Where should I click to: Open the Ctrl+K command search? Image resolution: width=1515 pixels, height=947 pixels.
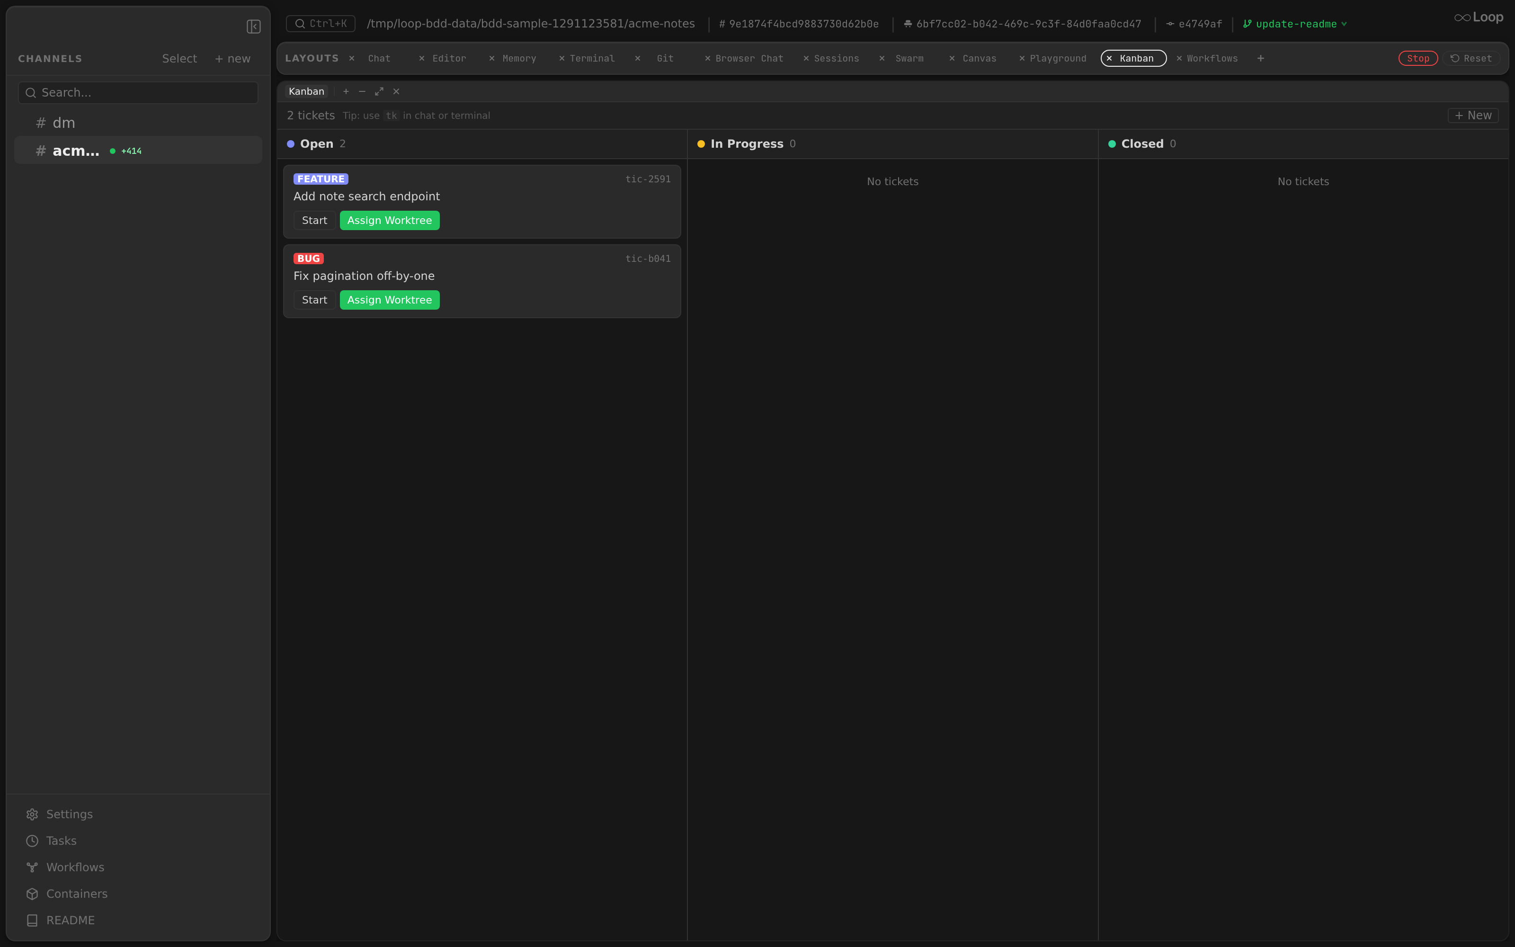click(x=321, y=24)
